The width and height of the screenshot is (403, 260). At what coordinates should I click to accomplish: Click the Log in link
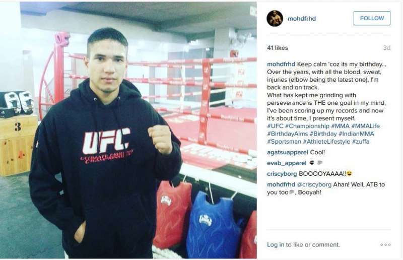click(276, 244)
